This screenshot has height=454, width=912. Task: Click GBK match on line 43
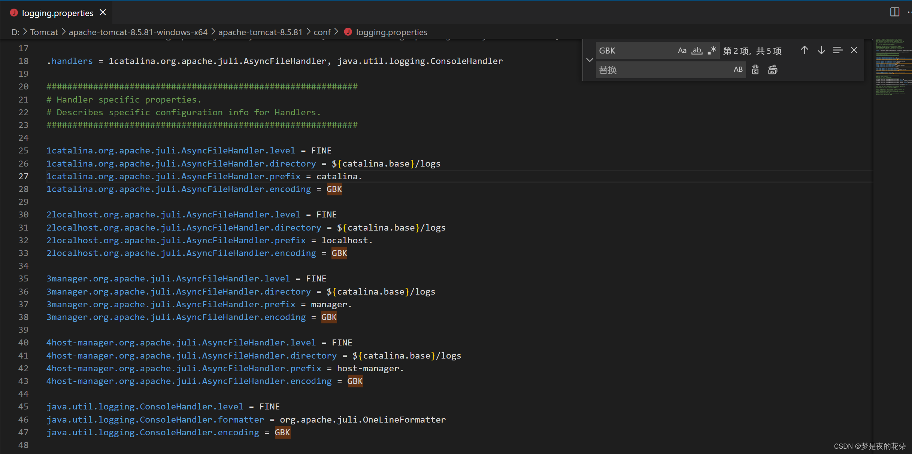355,381
